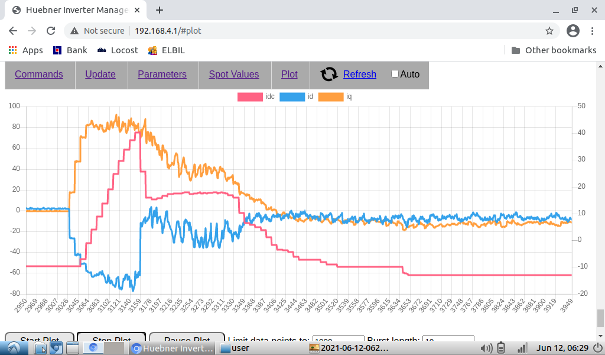Click the Not secure warning indicator
The height and width of the screenshot is (355, 605).
(x=97, y=31)
